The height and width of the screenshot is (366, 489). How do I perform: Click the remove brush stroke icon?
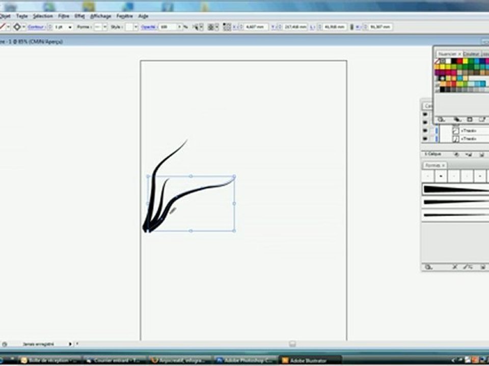[x=455, y=267]
